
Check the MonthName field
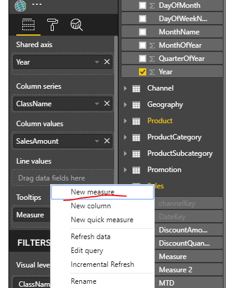click(x=143, y=32)
